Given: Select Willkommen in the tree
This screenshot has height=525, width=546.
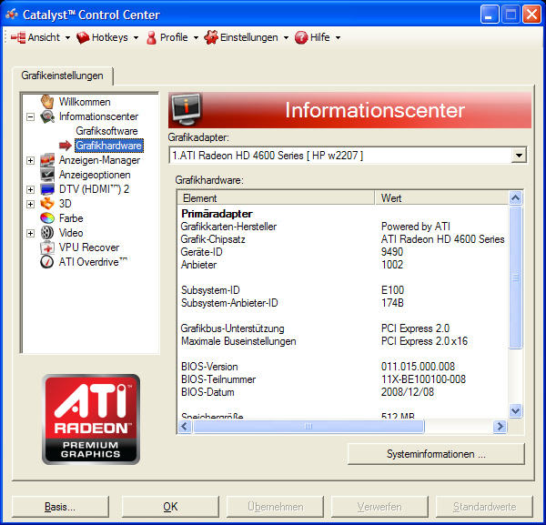Looking at the screenshot, I should (85, 102).
